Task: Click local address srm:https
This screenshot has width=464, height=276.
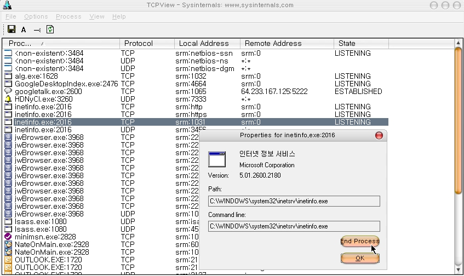Action: tap(191, 114)
